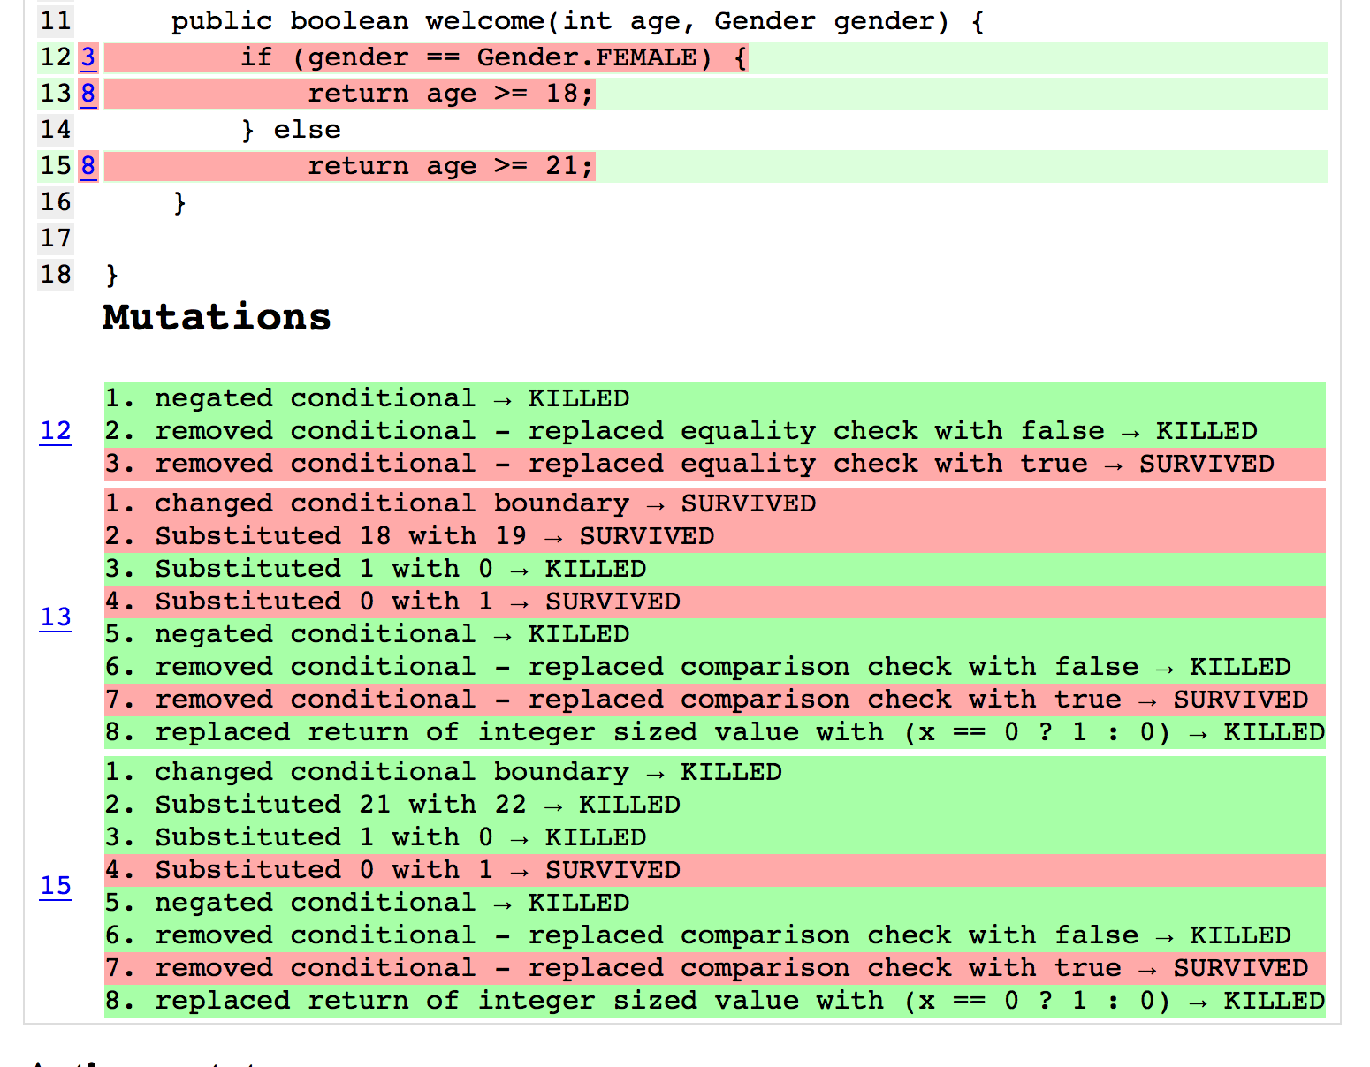Image resolution: width=1370 pixels, height=1067 pixels.
Task: Click the Mutations heading
Action: click(x=217, y=317)
